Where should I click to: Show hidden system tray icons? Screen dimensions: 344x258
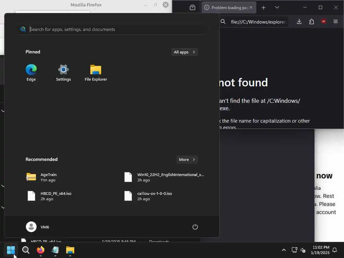pos(284,250)
